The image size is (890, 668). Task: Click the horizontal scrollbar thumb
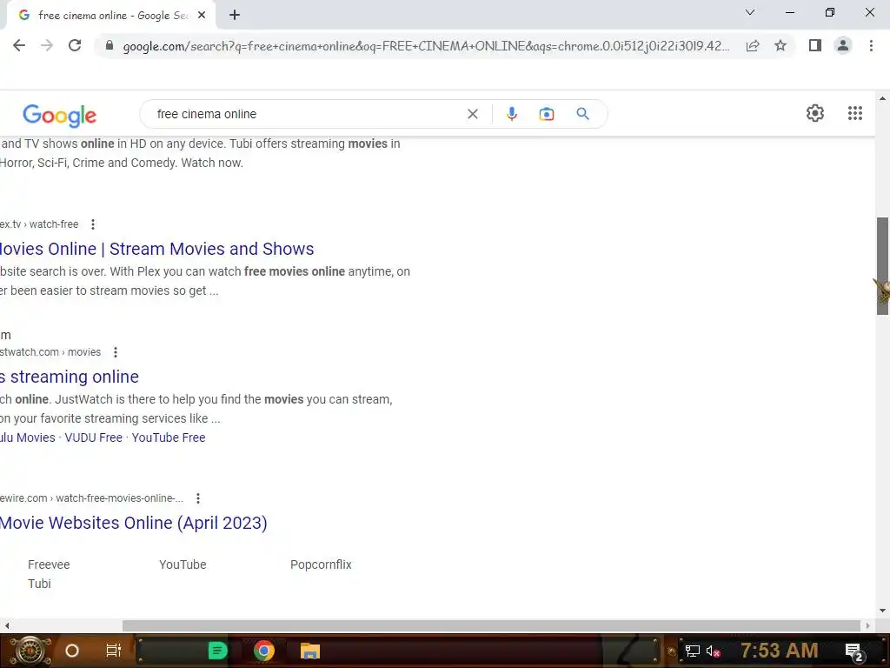492,625
